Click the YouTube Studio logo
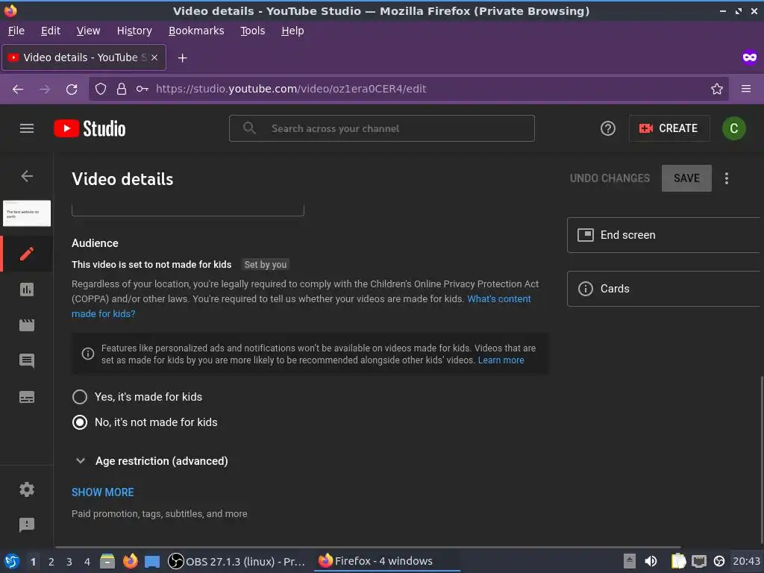Viewport: 764px width, 573px height. [90, 128]
